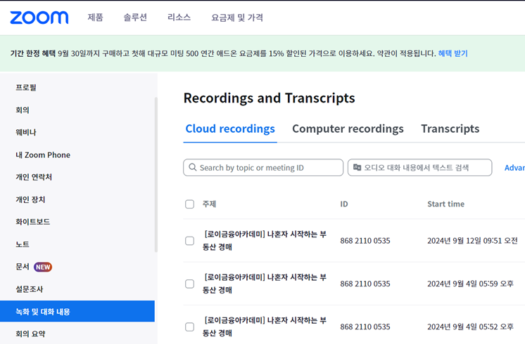Open the 제품 menu
Screen dimensions: 525x344
pyautogui.click(x=96, y=18)
